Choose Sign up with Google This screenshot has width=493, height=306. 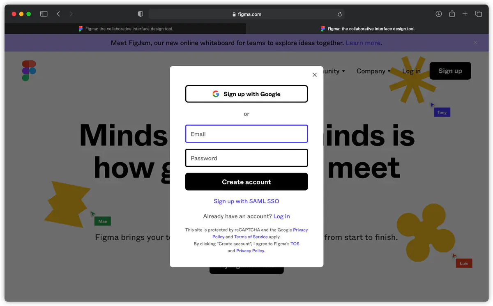246,94
